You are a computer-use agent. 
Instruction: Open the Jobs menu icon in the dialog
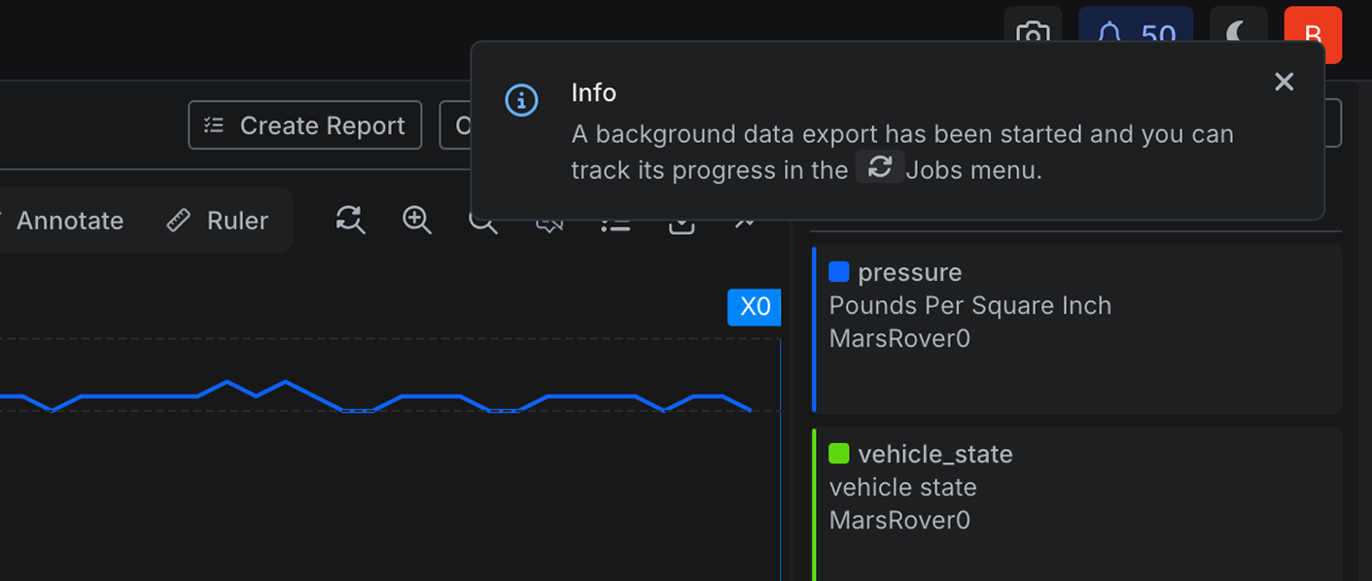[880, 166]
